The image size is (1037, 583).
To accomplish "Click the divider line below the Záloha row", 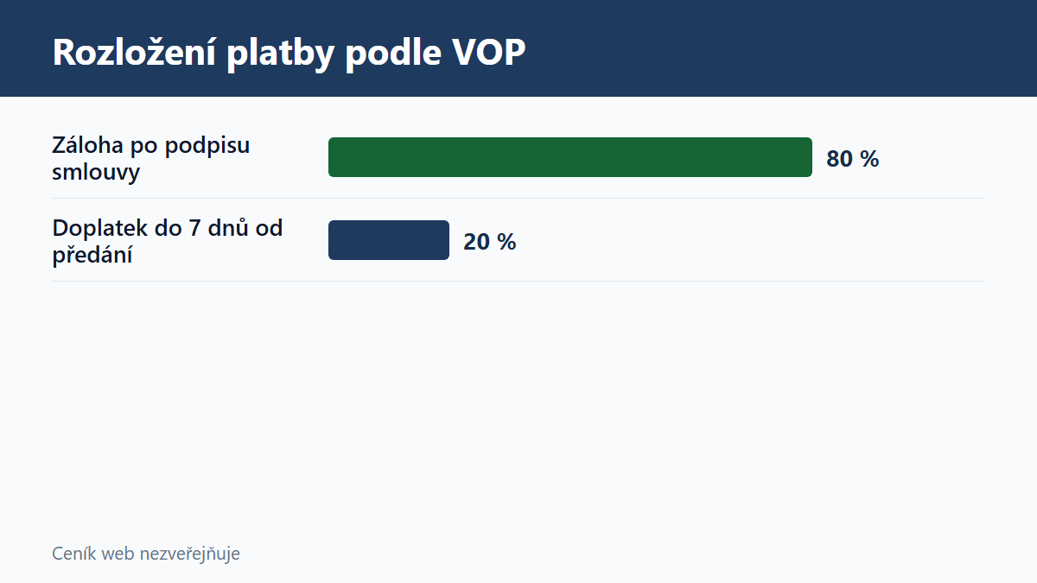I will 518,198.
